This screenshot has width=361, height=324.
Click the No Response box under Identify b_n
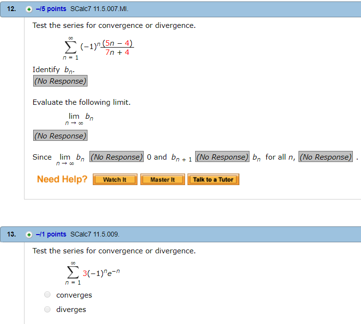click(60, 81)
